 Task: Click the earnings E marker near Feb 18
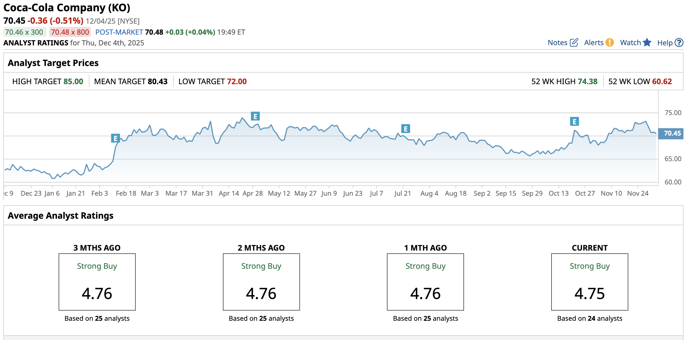(115, 138)
